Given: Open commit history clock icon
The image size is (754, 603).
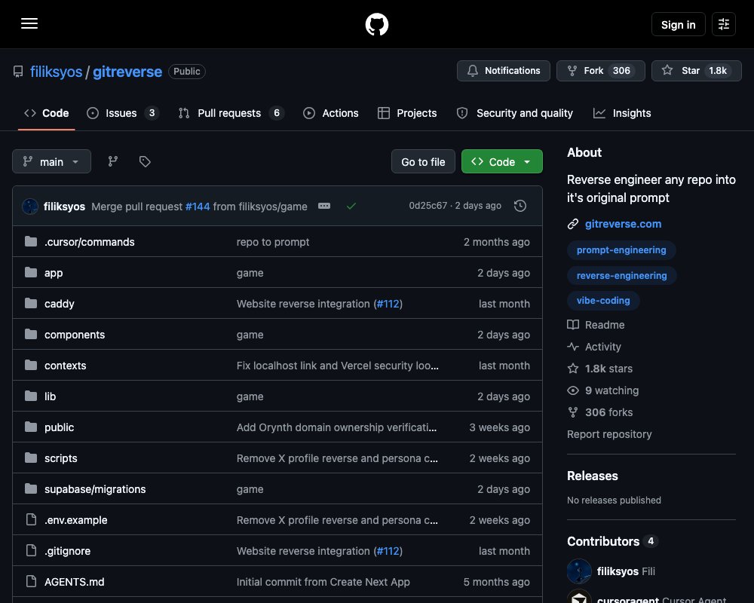Looking at the screenshot, I should 520,206.
